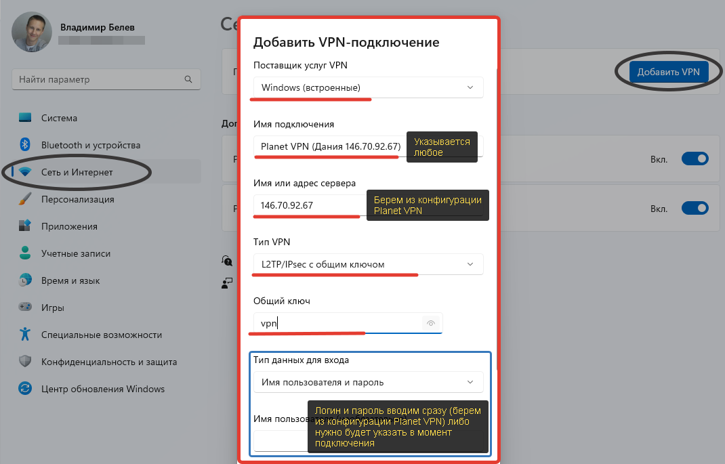This screenshot has width=725, height=464.
Task: Click the Добавить VPN button
Action: (x=669, y=72)
